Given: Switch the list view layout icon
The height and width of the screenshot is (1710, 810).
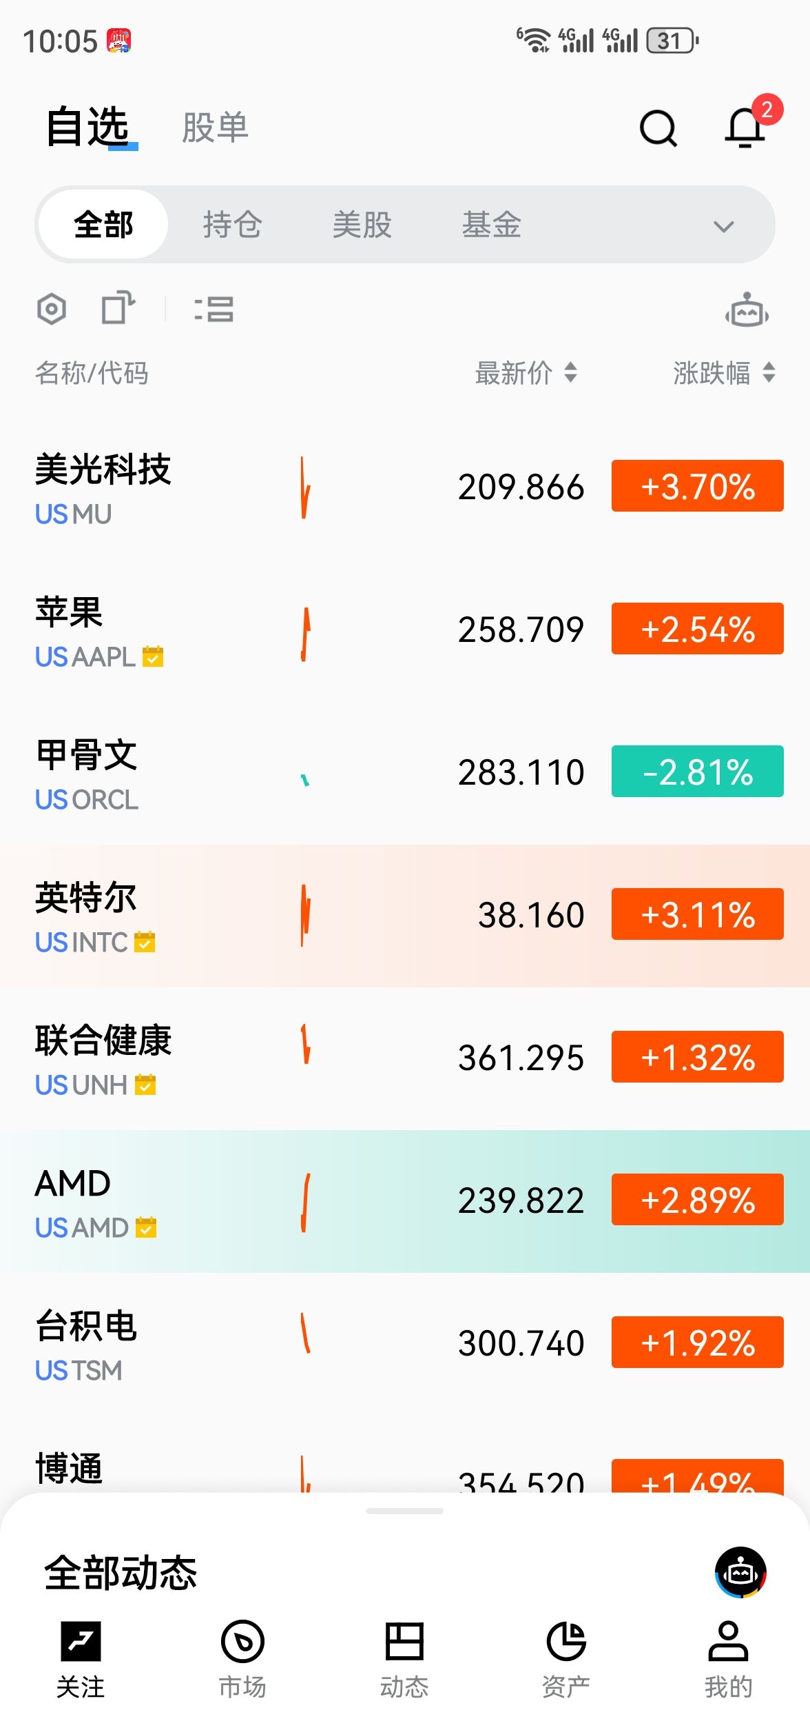Looking at the screenshot, I should click(214, 309).
